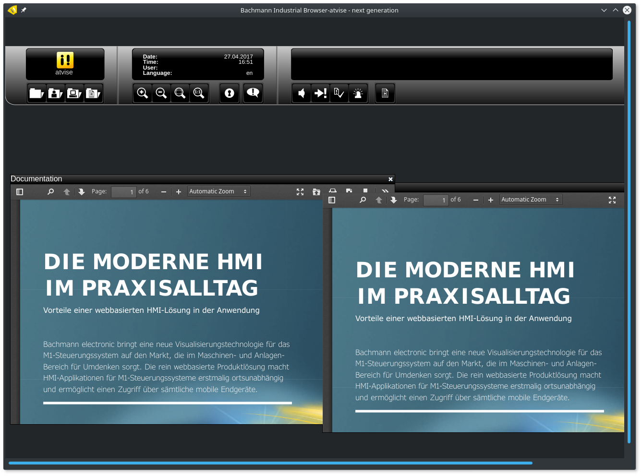Zoom out with minus in right PDF viewer

476,200
